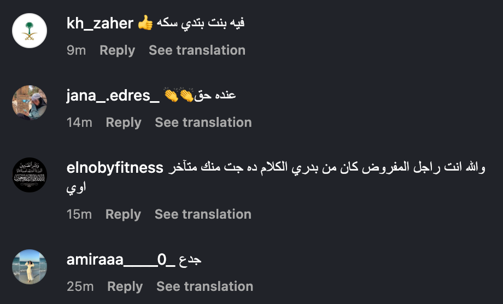503x304 pixels.
Task: See translation of kh_zaher's comment
Action: click(197, 50)
